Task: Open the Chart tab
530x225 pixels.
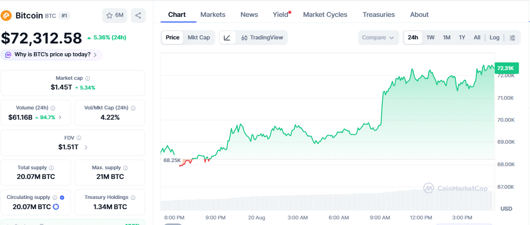Action: click(177, 14)
